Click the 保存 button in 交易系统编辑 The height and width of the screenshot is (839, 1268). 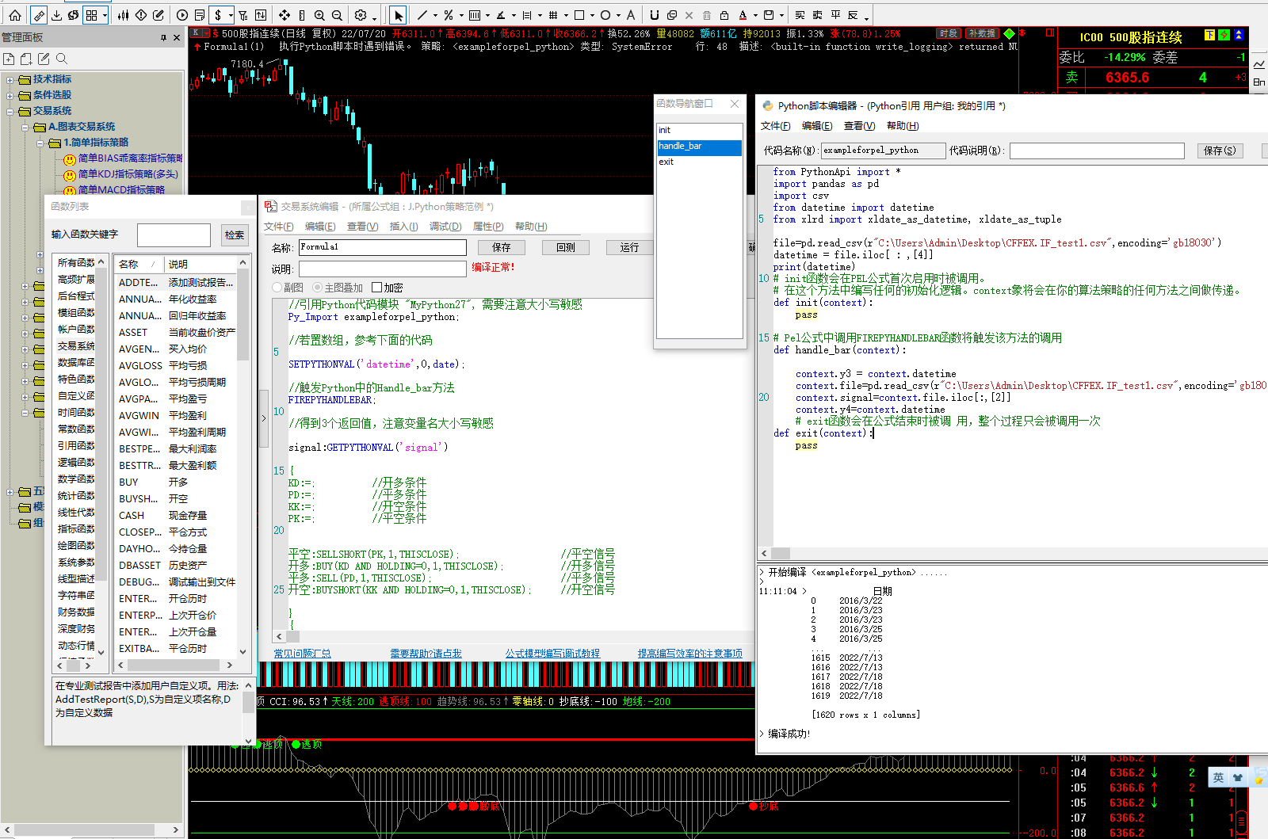[x=501, y=248]
